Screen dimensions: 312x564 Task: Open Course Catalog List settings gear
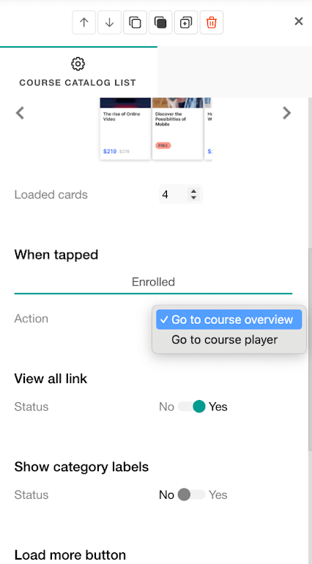pyautogui.click(x=78, y=64)
